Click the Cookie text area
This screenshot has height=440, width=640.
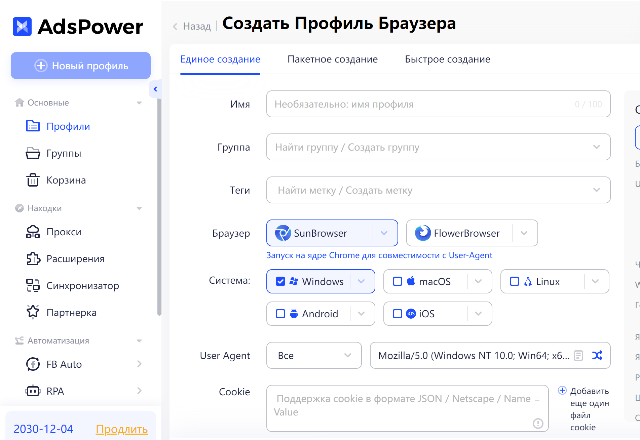[x=408, y=408]
